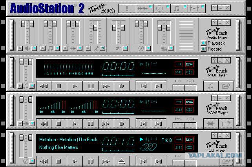Select the Record mode in the Audio Mixer
The image size is (252, 167).
point(203,49)
